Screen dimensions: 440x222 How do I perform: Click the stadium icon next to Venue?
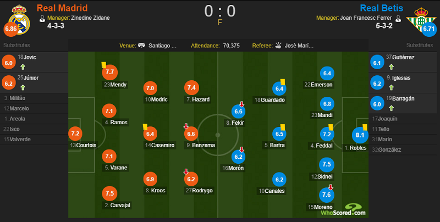tap(141, 46)
